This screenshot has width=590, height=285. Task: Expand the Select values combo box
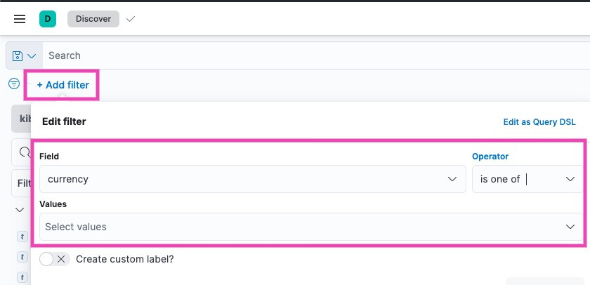point(310,227)
